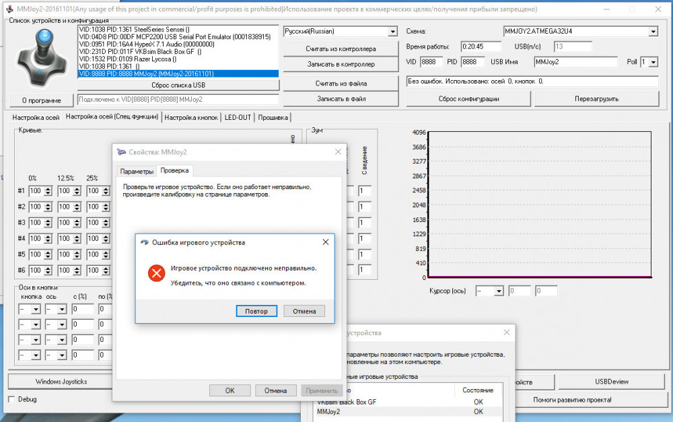
Task: Click the gamepad icon in the error dialog title bar
Action: (145, 242)
